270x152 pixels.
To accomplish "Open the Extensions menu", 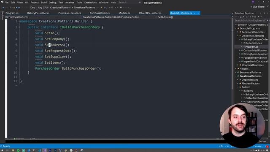I will pyautogui.click(x=90, y=3).
